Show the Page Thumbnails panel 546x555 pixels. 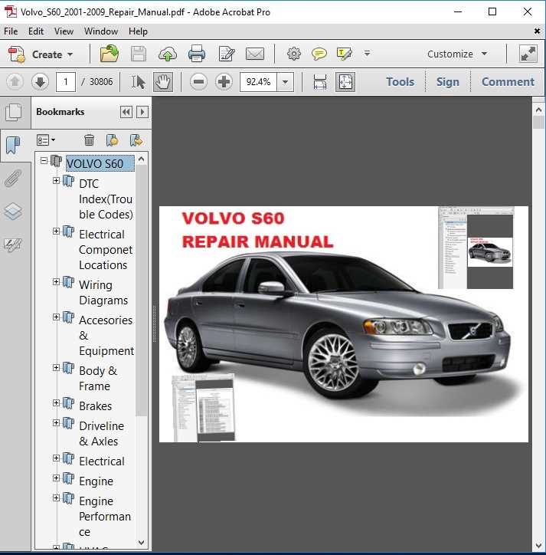[14, 112]
